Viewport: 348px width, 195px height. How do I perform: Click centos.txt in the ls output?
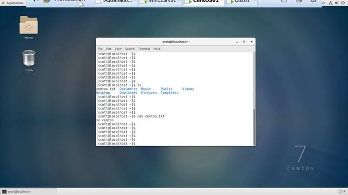pyautogui.click(x=106, y=89)
